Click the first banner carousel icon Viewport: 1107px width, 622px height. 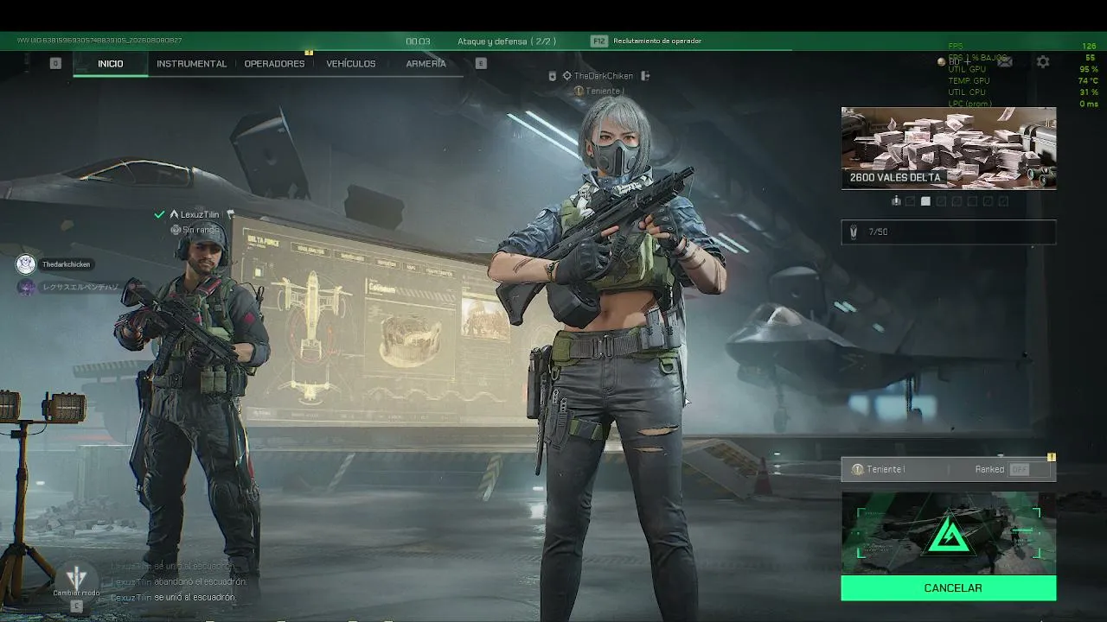coord(896,201)
